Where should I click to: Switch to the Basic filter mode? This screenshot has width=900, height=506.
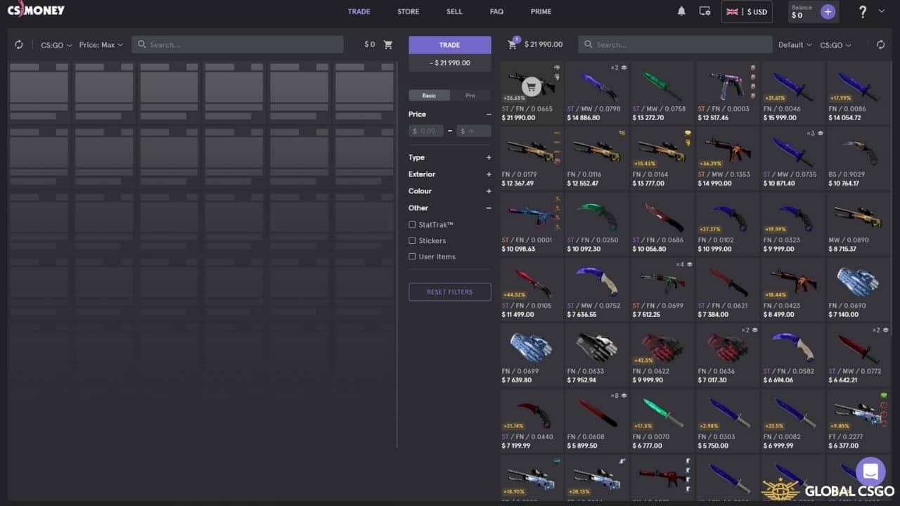pos(429,96)
